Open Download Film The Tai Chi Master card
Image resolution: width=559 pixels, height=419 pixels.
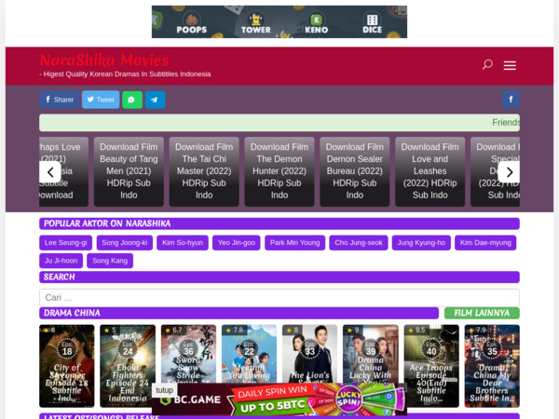tap(204, 171)
